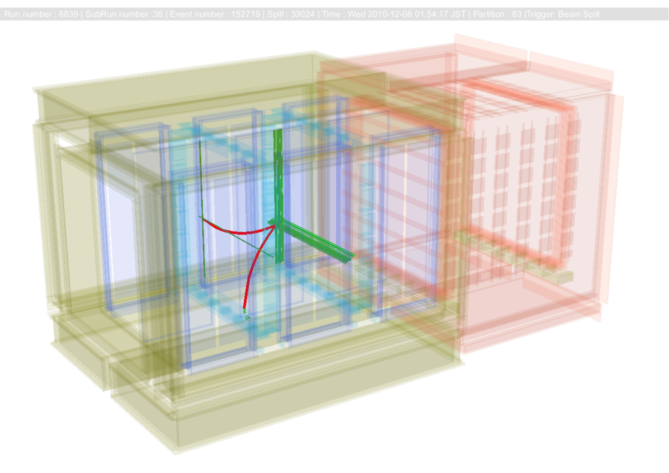This screenshot has width=669, height=473.
Task: Click the small green hits below red track
Action: [246, 314]
